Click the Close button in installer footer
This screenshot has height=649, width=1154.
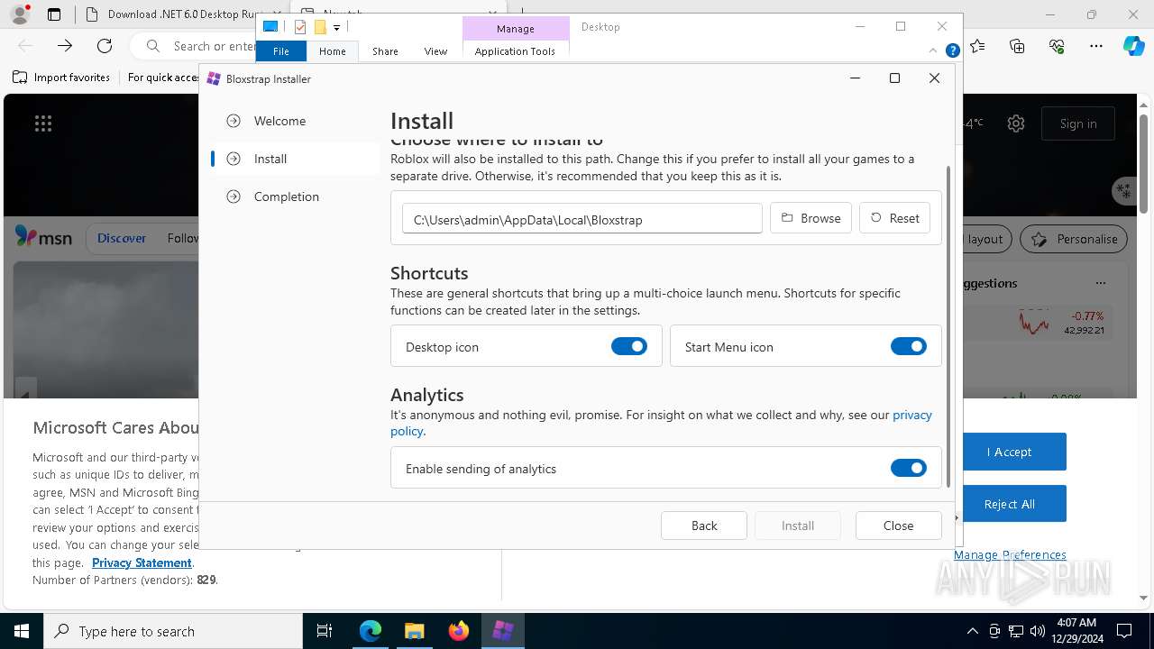899,526
